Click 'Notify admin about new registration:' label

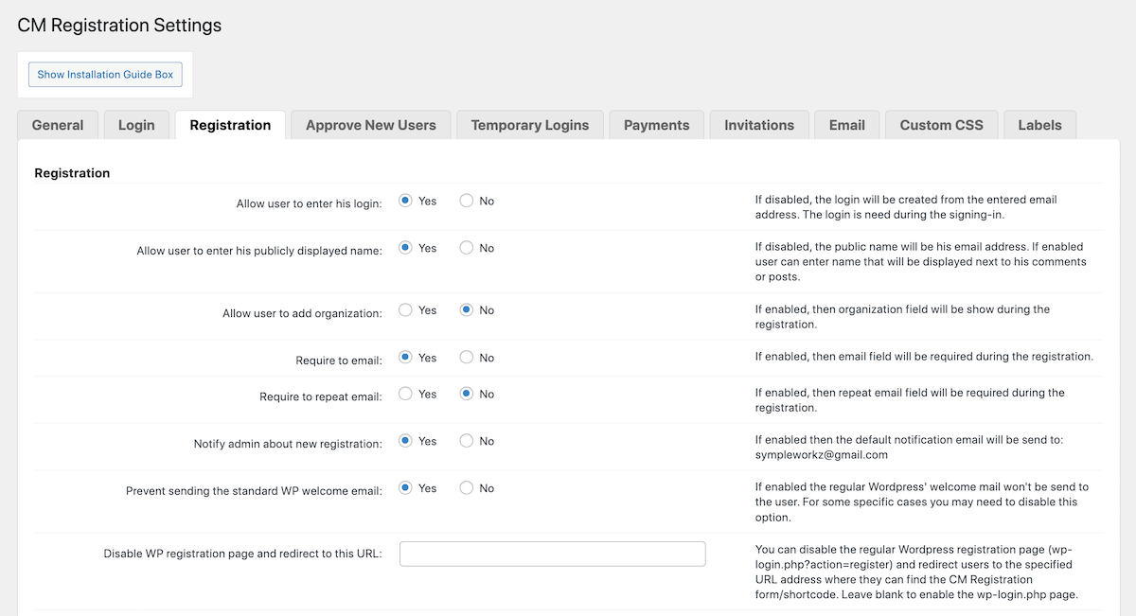click(288, 444)
